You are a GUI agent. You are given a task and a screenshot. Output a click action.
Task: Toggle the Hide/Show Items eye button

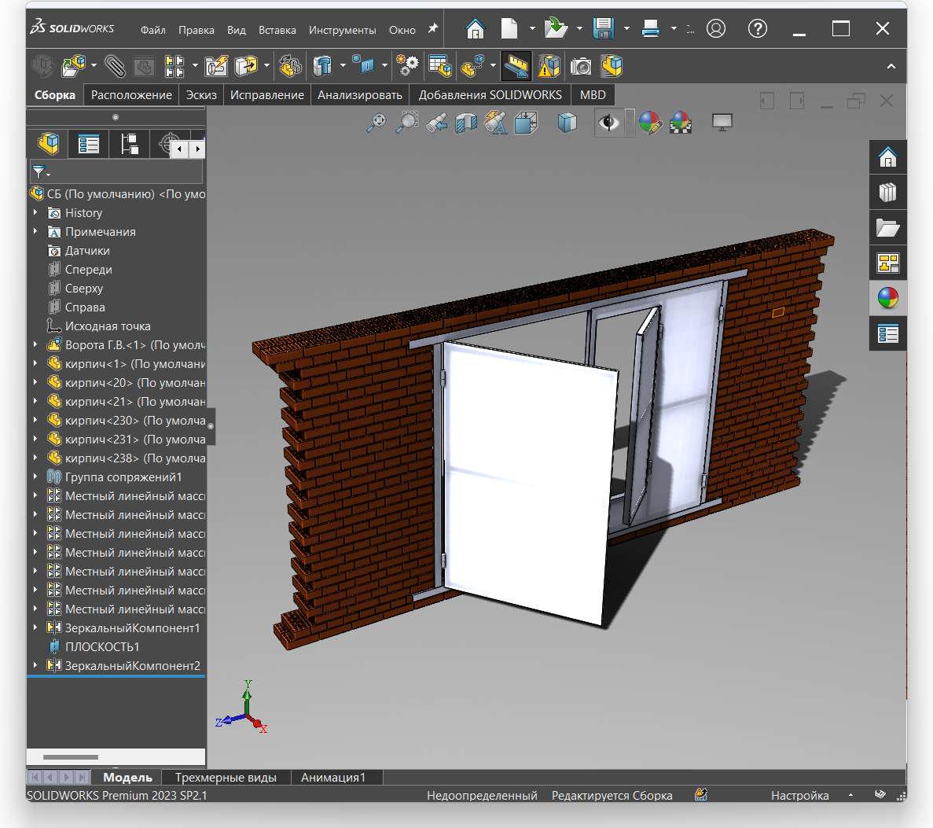(608, 123)
